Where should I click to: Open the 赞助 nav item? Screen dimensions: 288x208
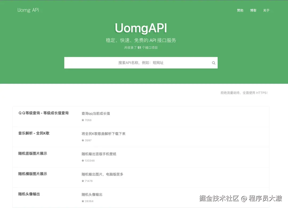click(x=240, y=10)
